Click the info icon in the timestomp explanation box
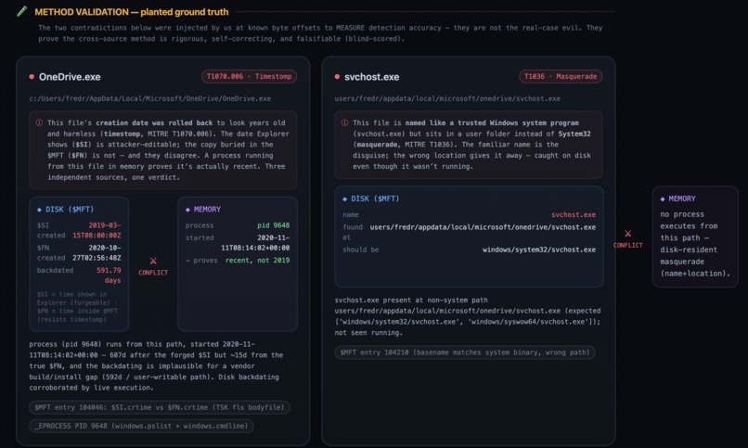 [39, 123]
